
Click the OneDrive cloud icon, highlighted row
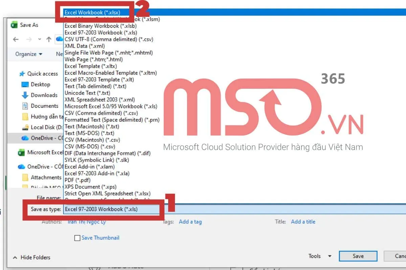click(x=25, y=138)
